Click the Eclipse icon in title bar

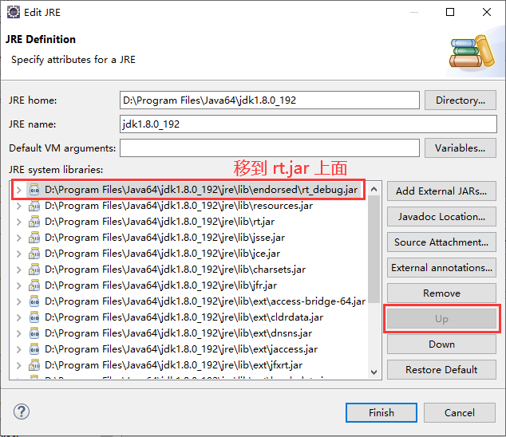click(x=13, y=12)
